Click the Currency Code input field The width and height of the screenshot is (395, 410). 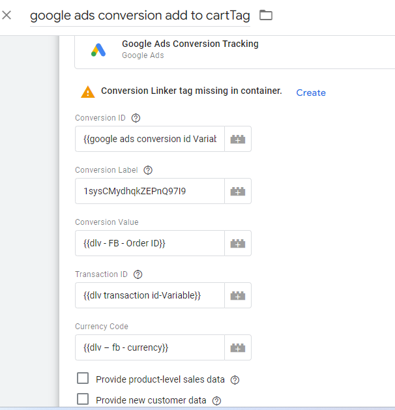(x=150, y=347)
